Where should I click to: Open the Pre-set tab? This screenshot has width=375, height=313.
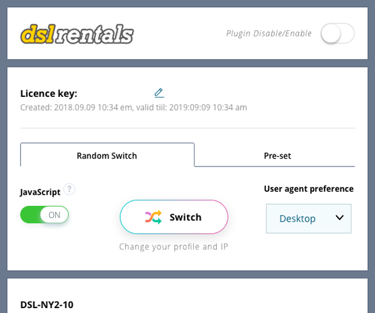pyautogui.click(x=277, y=156)
